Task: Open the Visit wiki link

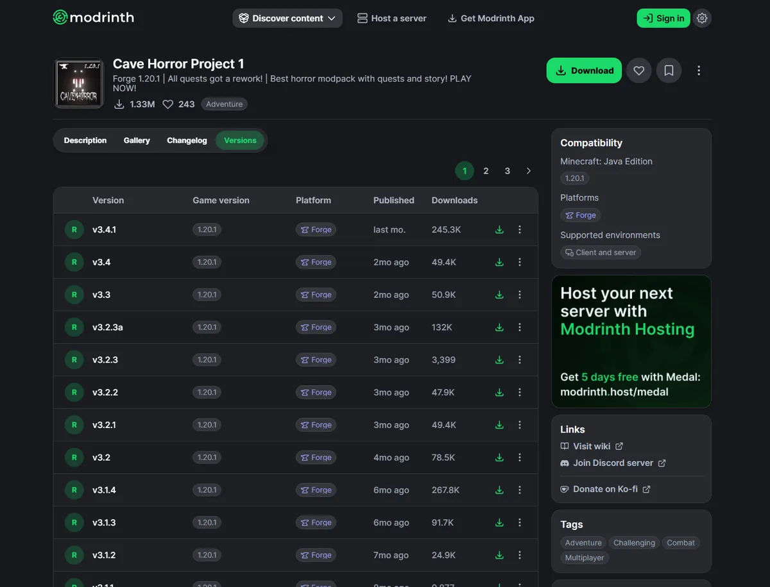Action: coord(592,446)
